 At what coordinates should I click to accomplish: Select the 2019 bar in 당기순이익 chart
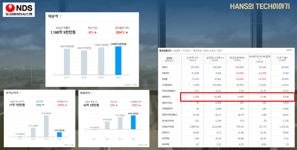coord(46,126)
